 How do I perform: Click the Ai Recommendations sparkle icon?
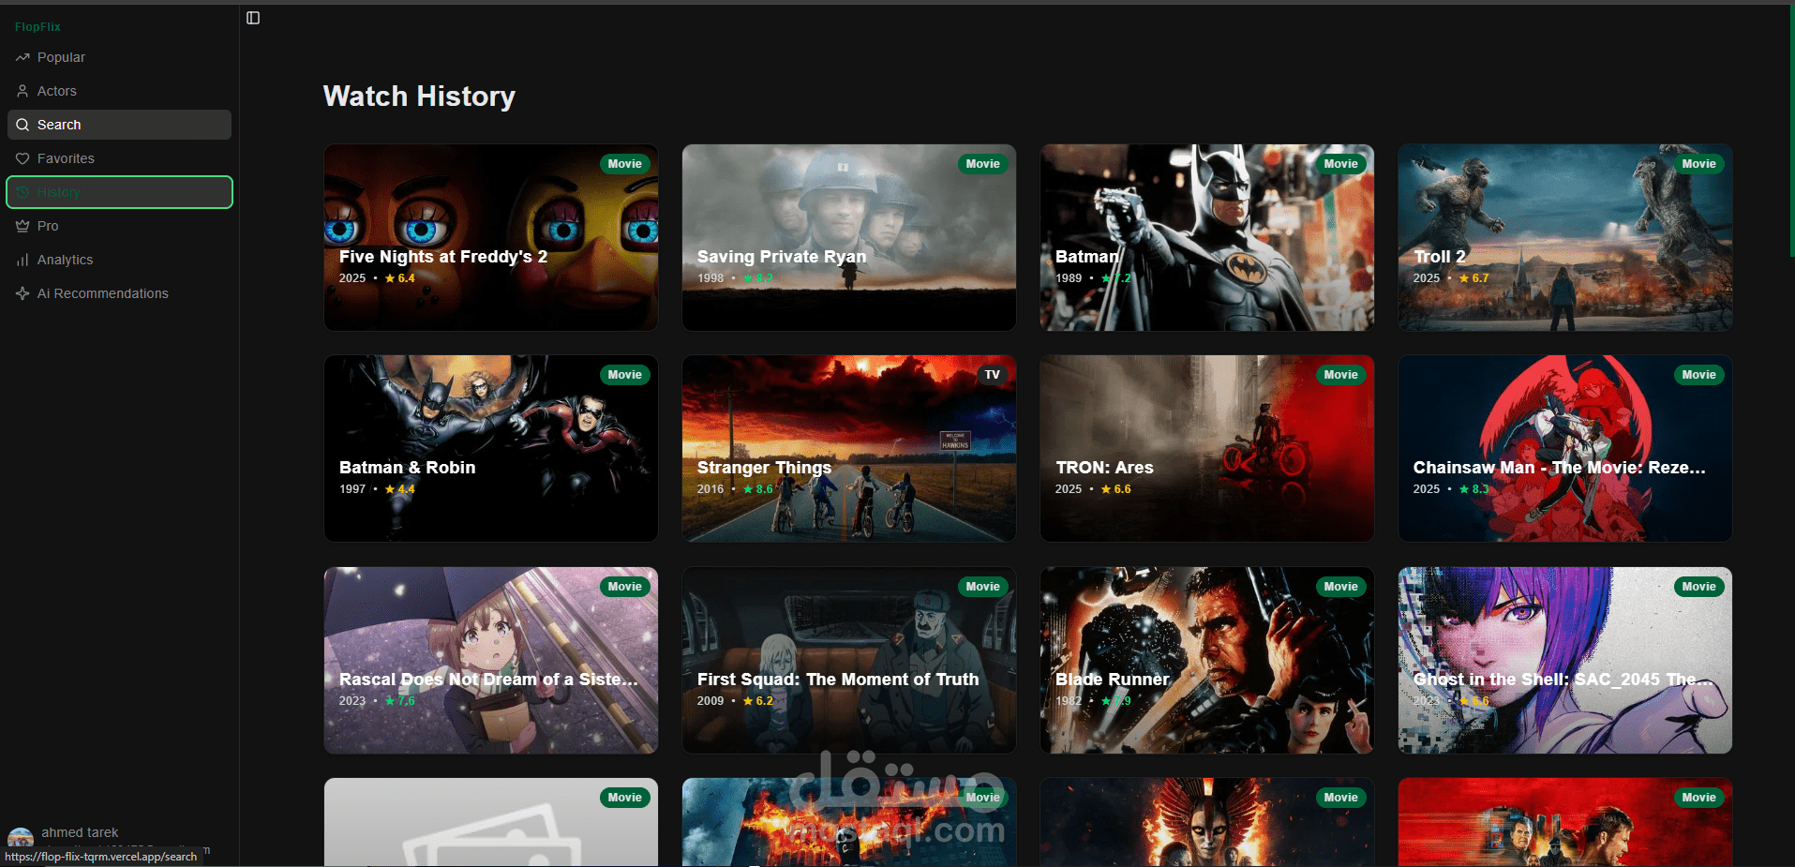coord(22,293)
